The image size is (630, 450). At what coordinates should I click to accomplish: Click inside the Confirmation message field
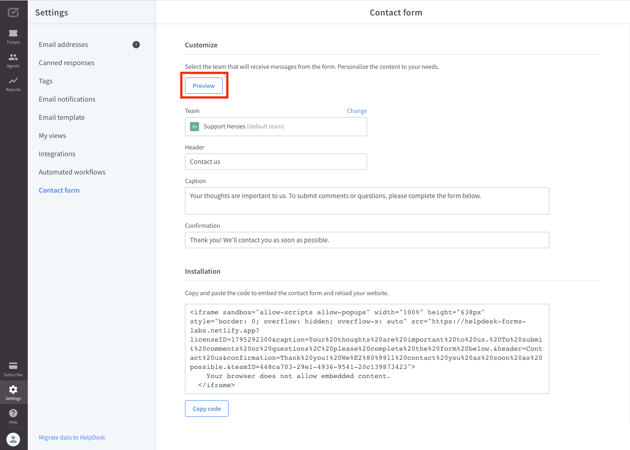(367, 240)
